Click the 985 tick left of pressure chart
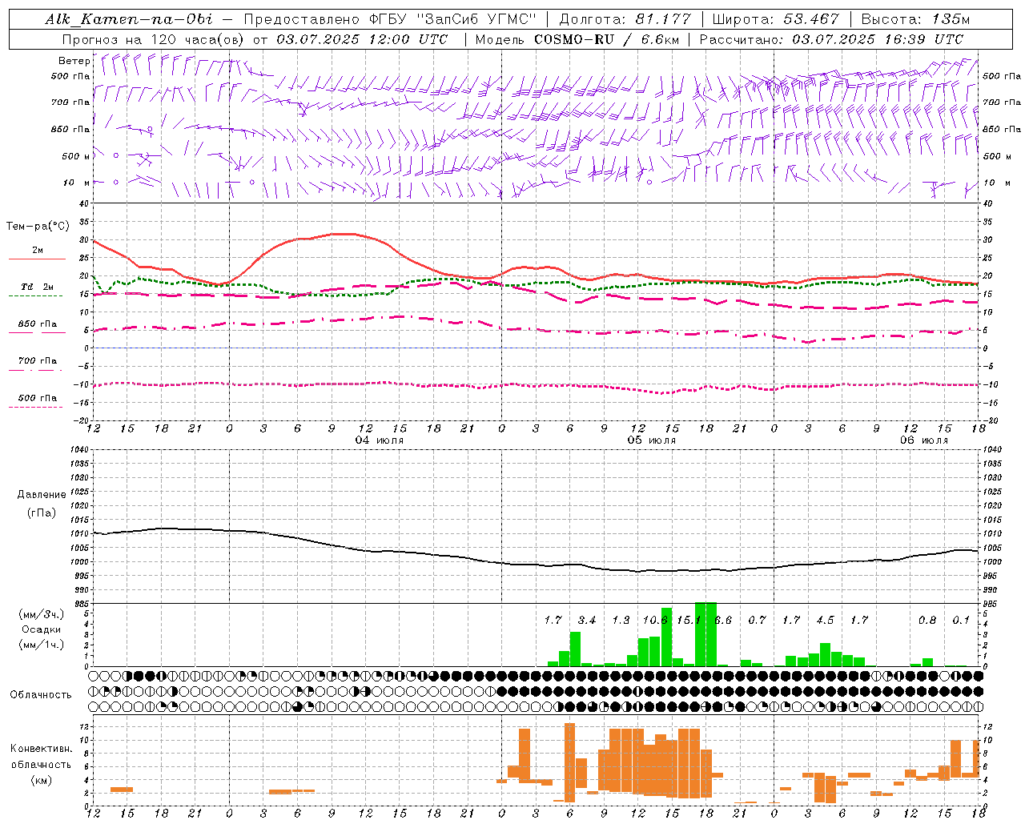1025x820 pixels. [x=80, y=604]
